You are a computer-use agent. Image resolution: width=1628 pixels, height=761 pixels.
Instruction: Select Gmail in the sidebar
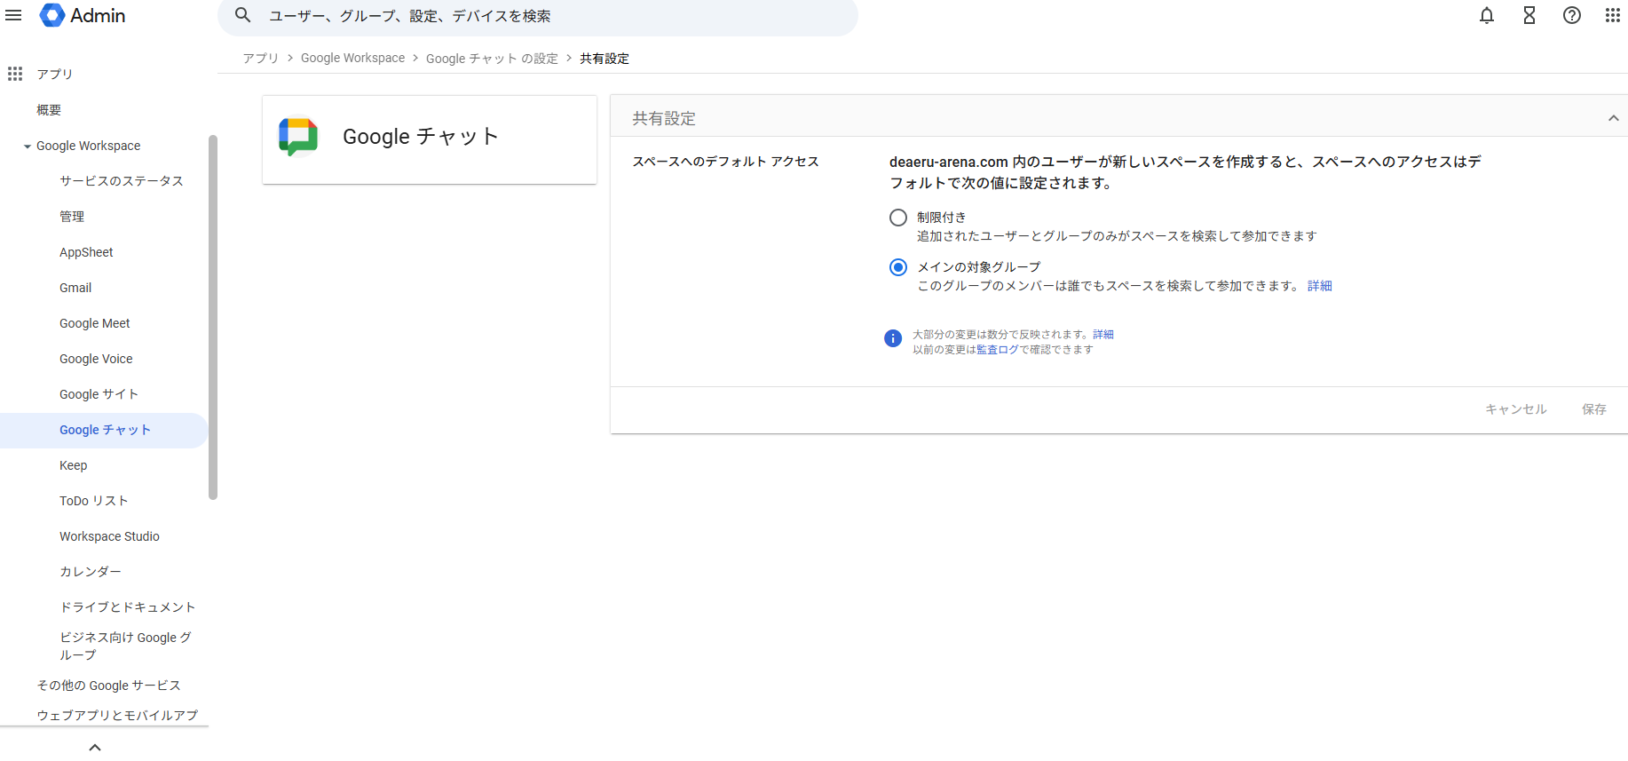click(75, 288)
